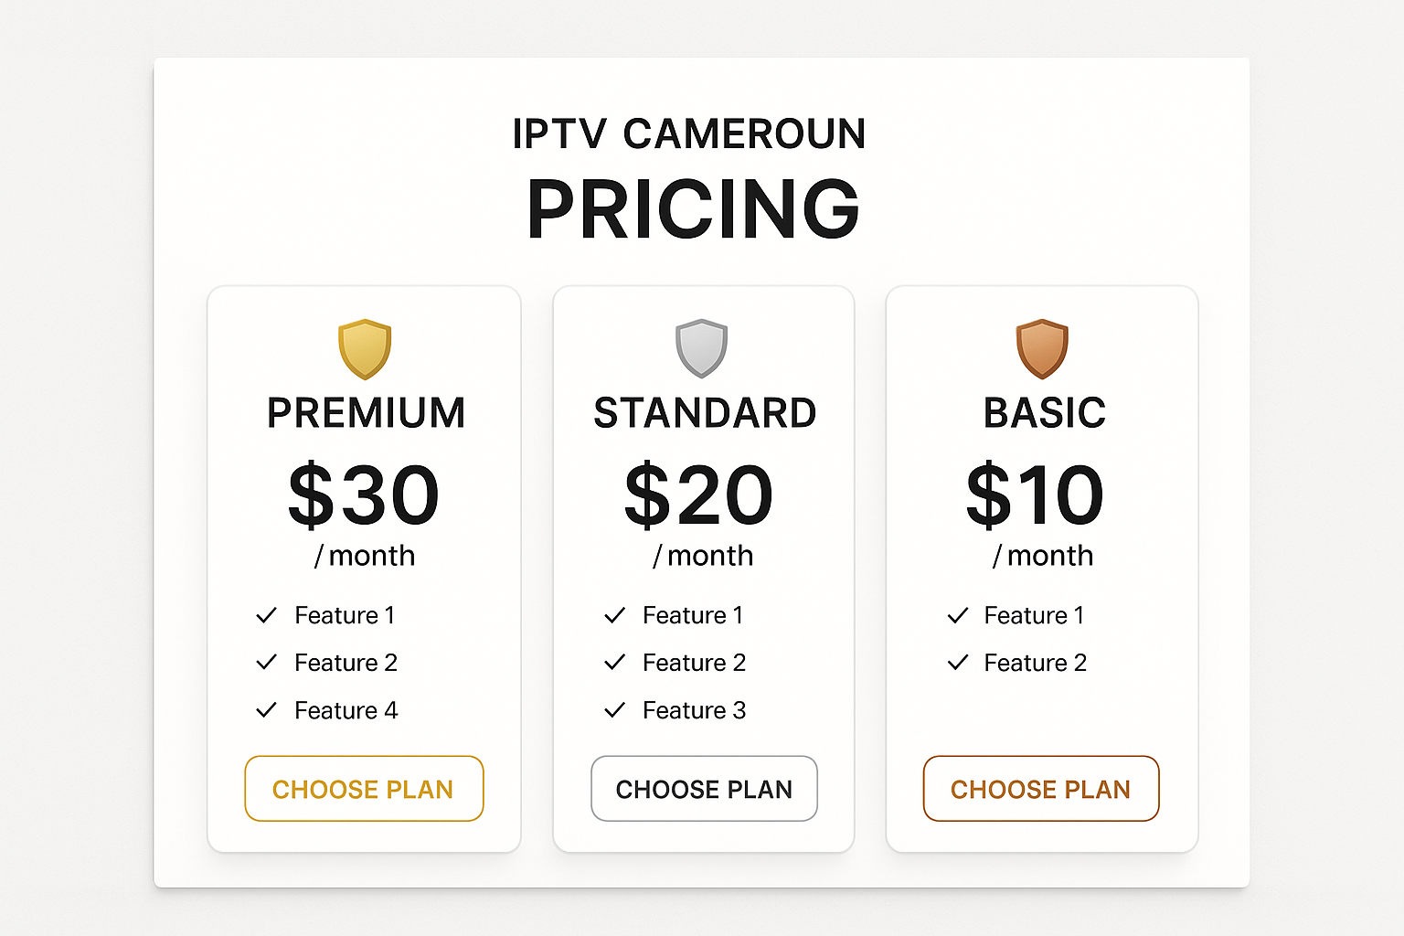The image size is (1404, 936).
Task: Click the $20 price in Standard
Action: [699, 495]
